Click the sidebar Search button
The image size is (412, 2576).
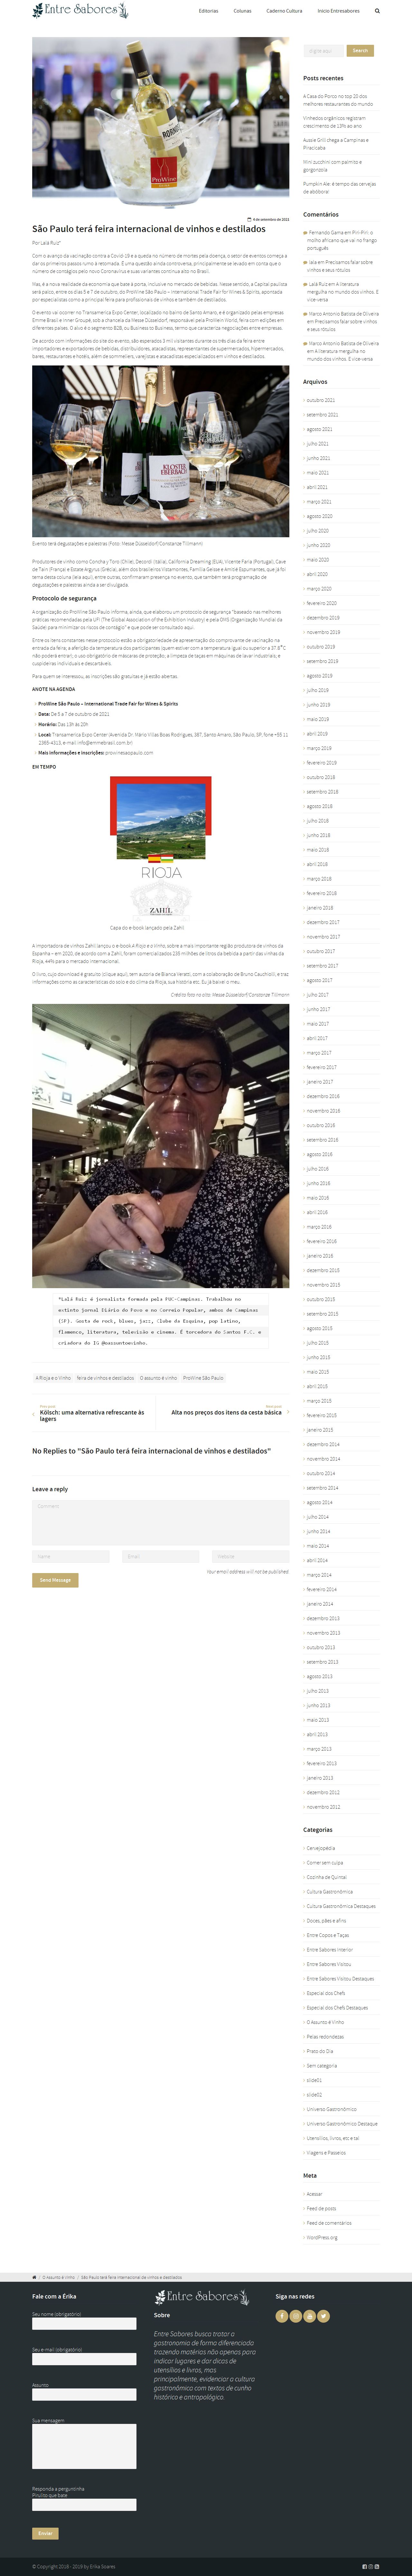(360, 50)
